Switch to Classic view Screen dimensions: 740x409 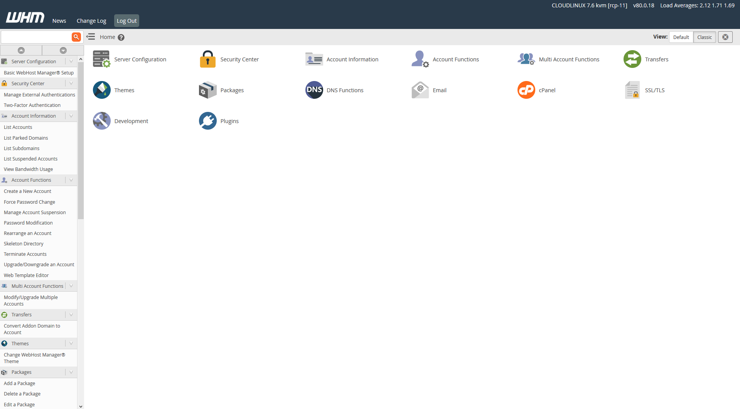click(x=704, y=37)
